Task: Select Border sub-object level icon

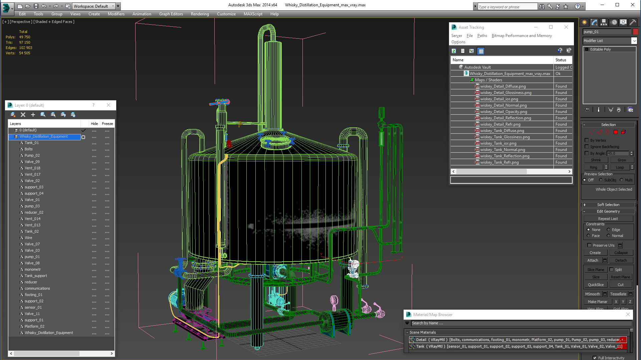Action: click(x=608, y=132)
